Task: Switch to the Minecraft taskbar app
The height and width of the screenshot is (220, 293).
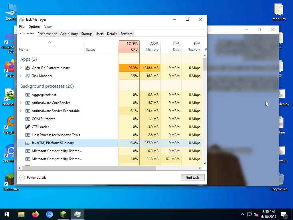Action: [63, 214]
